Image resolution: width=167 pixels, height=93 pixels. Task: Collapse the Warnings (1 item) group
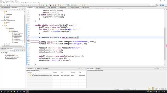tap(27, 74)
